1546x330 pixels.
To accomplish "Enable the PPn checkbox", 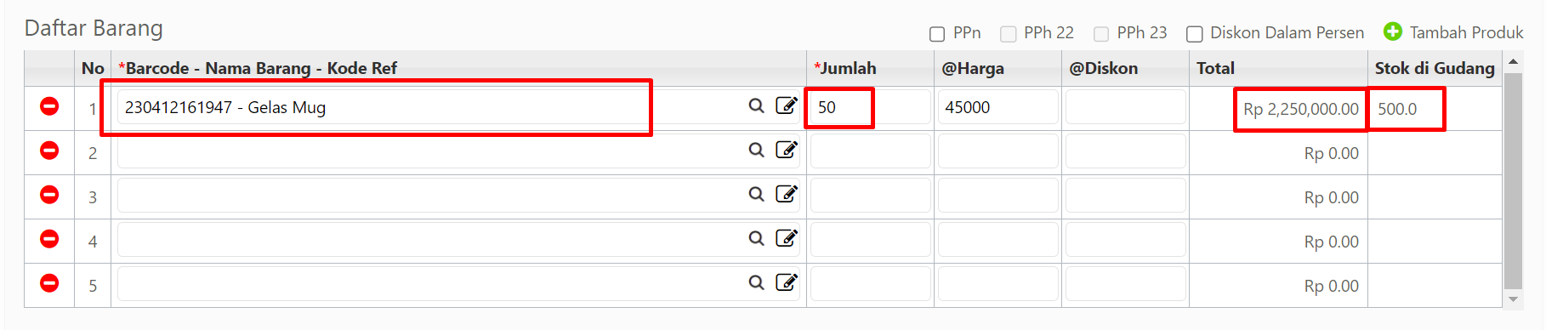I will point(937,34).
